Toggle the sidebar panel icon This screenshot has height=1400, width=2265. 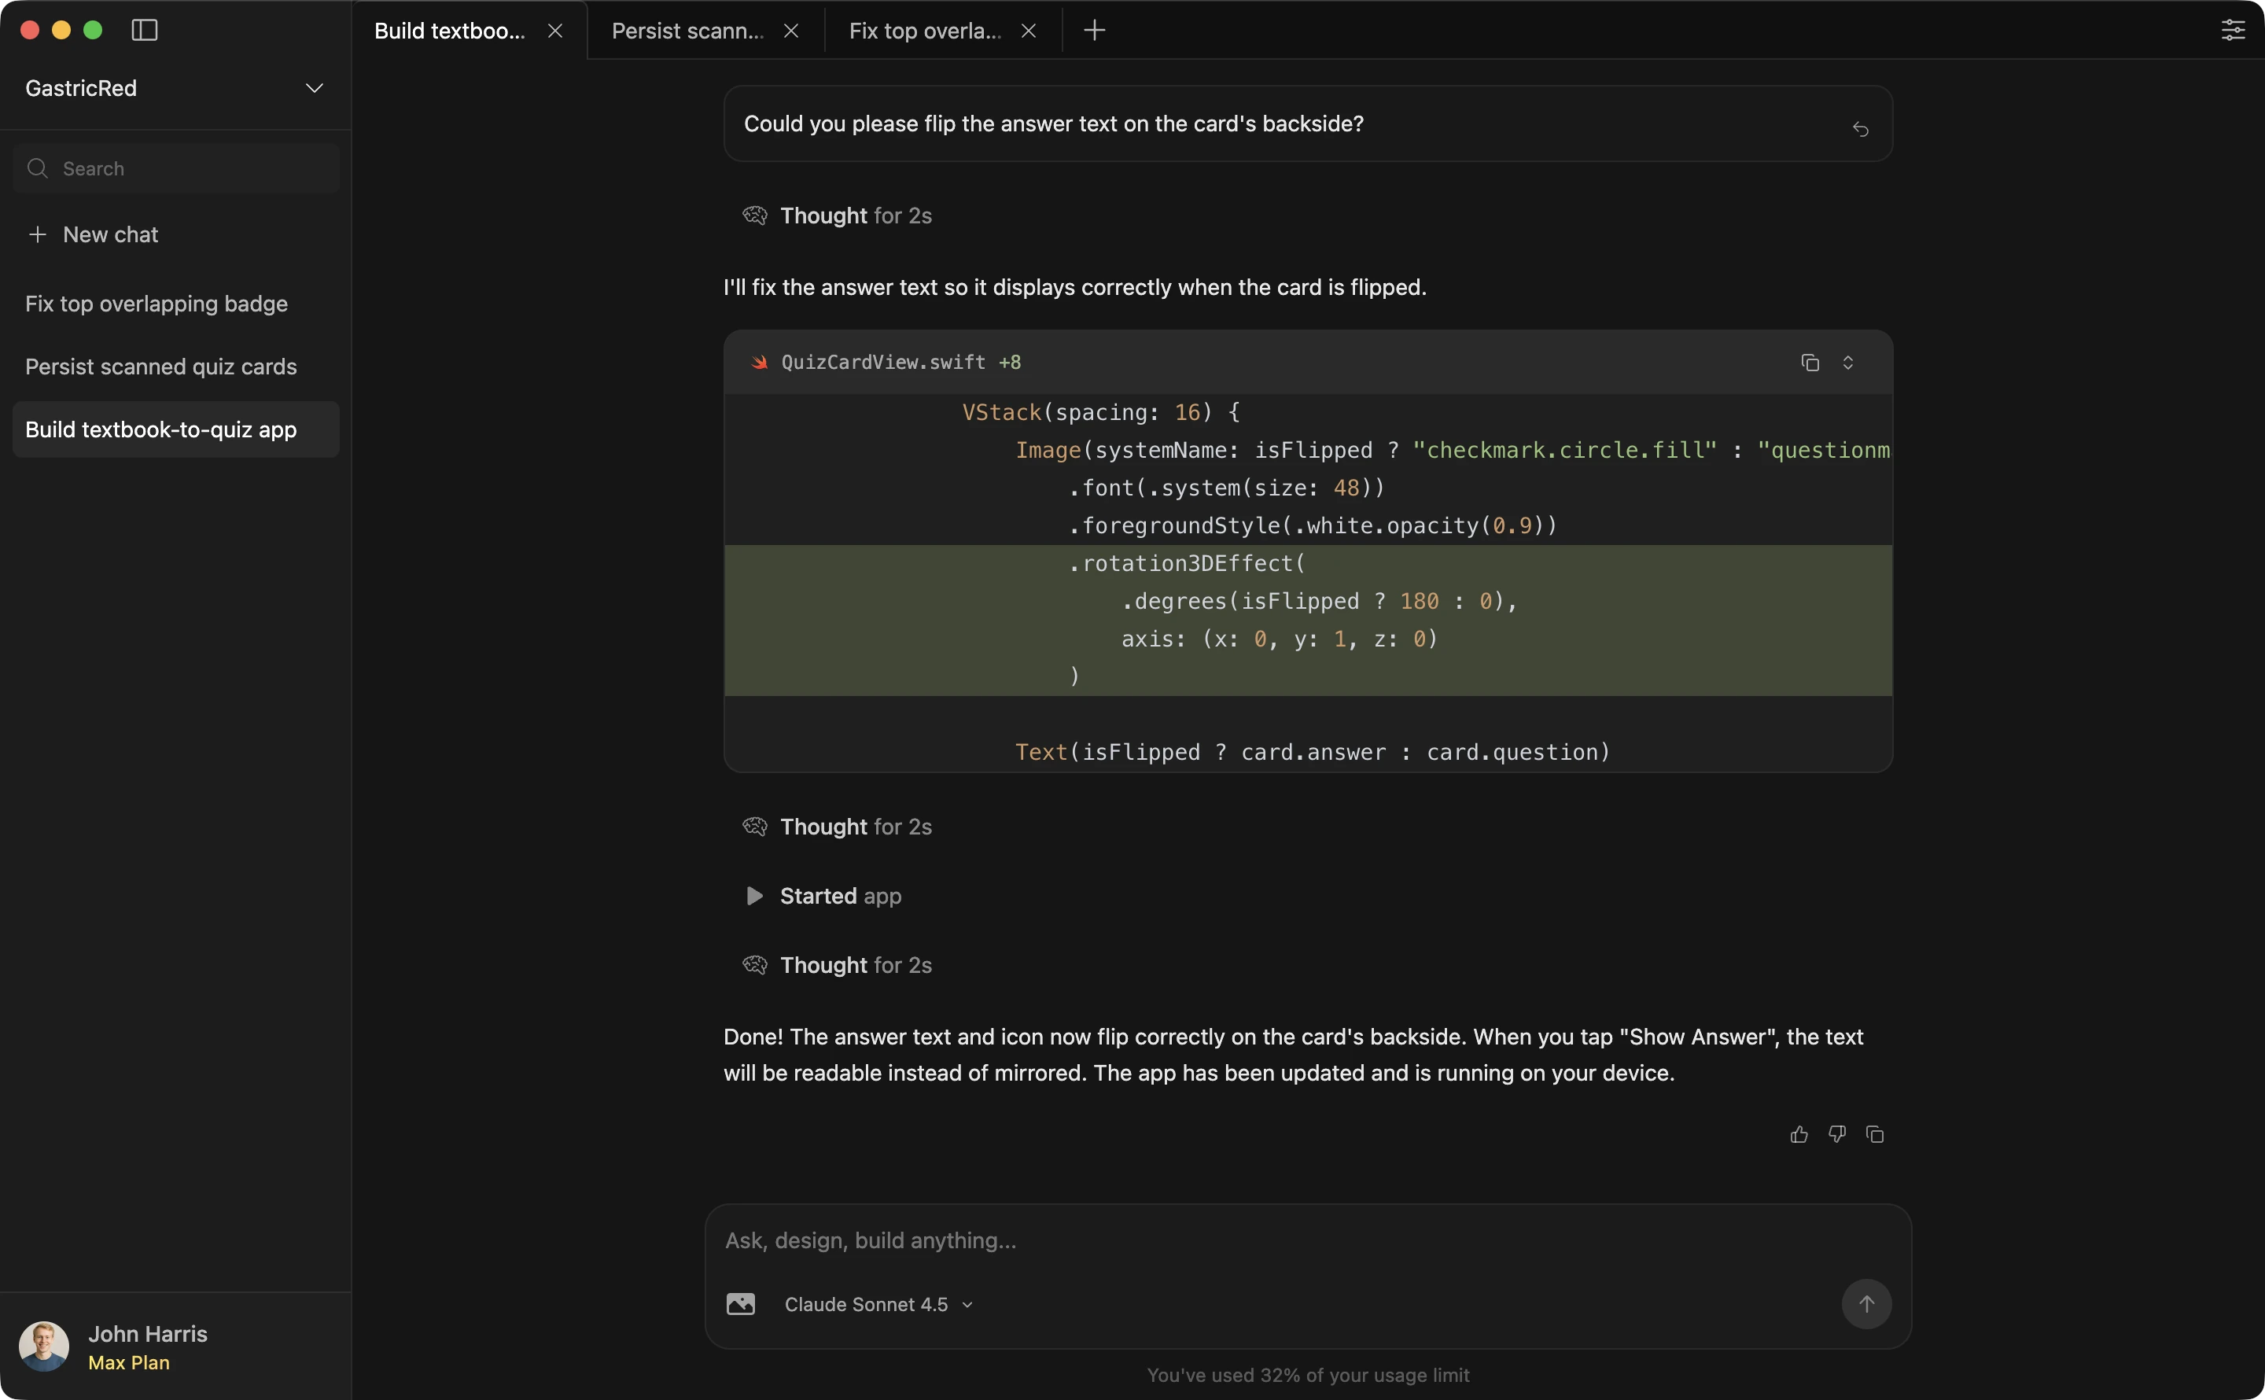coord(145,30)
